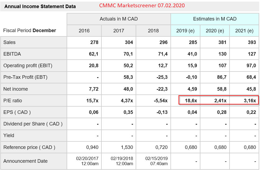Image resolution: width=260 pixels, height=170 pixels.
Task: Select the Sales row label
Action: [9, 42]
